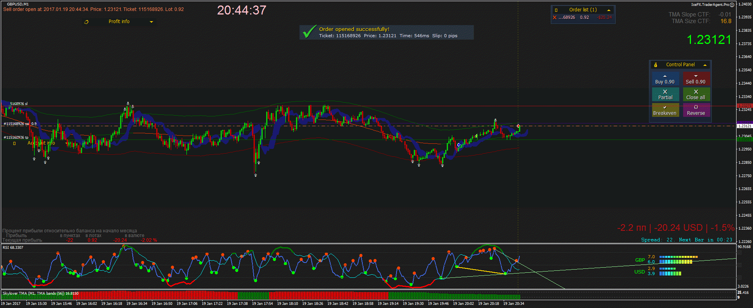Collapse the Order list panel arrow
The width and height of the screenshot is (753, 308).
point(609,10)
